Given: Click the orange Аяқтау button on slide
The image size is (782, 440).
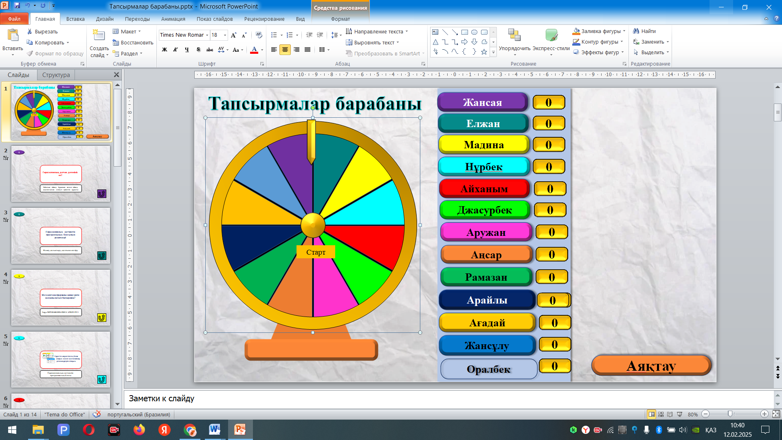Looking at the screenshot, I should [651, 365].
